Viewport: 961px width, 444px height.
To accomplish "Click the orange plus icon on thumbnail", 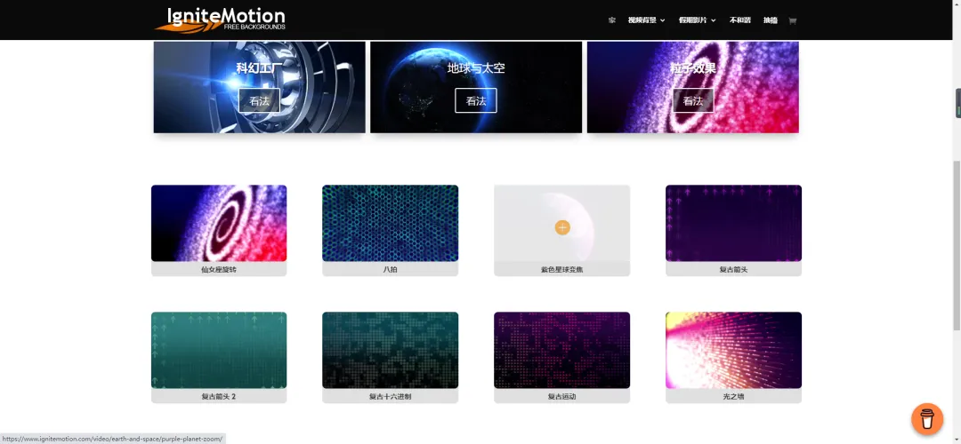I will click(x=562, y=227).
